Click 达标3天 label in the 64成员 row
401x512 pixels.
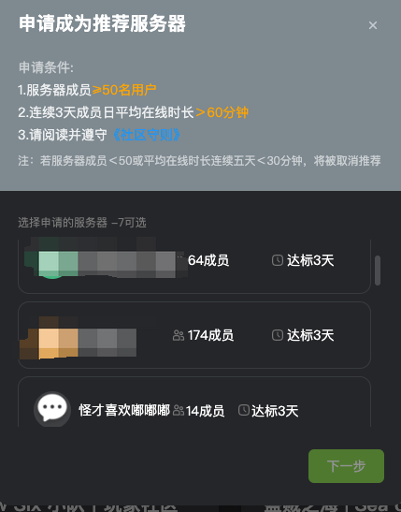pyautogui.click(x=310, y=260)
